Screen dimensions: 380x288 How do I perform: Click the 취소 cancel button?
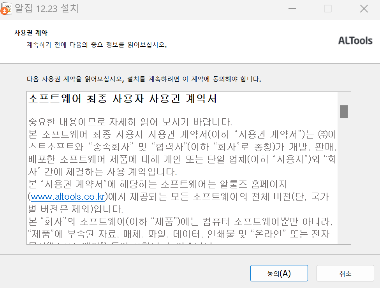345,273
